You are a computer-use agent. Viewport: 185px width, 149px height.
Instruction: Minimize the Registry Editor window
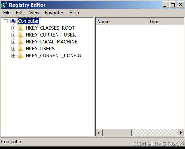165,5
